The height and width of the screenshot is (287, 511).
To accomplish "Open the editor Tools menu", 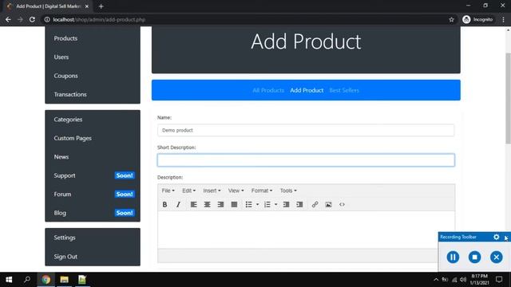I will (288, 191).
